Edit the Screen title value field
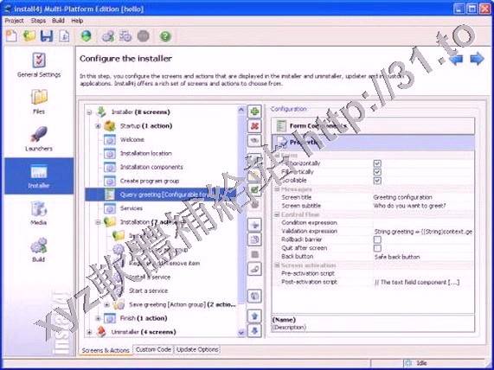Screen dimensions: 494x370 423,197
